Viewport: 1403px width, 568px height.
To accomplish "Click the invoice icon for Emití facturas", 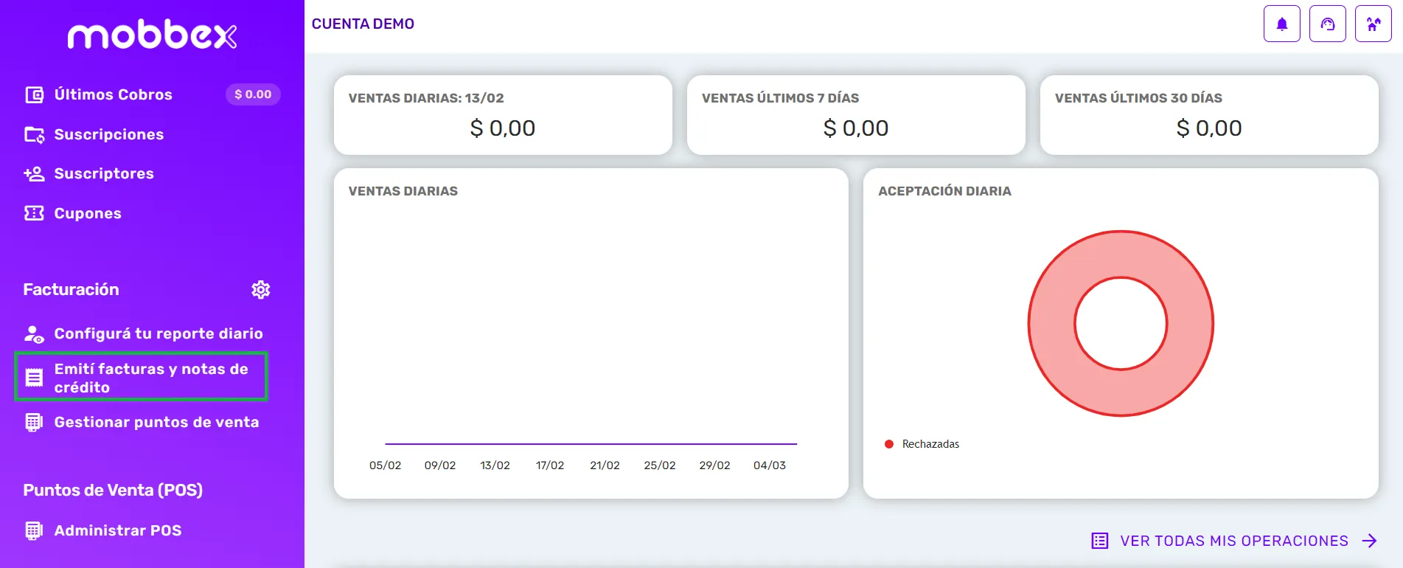I will point(34,378).
